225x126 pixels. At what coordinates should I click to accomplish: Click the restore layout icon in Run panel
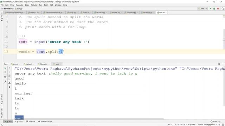point(5,77)
